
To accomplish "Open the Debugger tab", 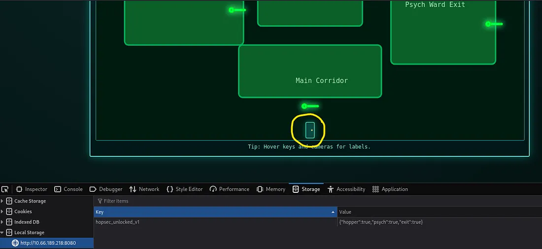I will (106, 189).
